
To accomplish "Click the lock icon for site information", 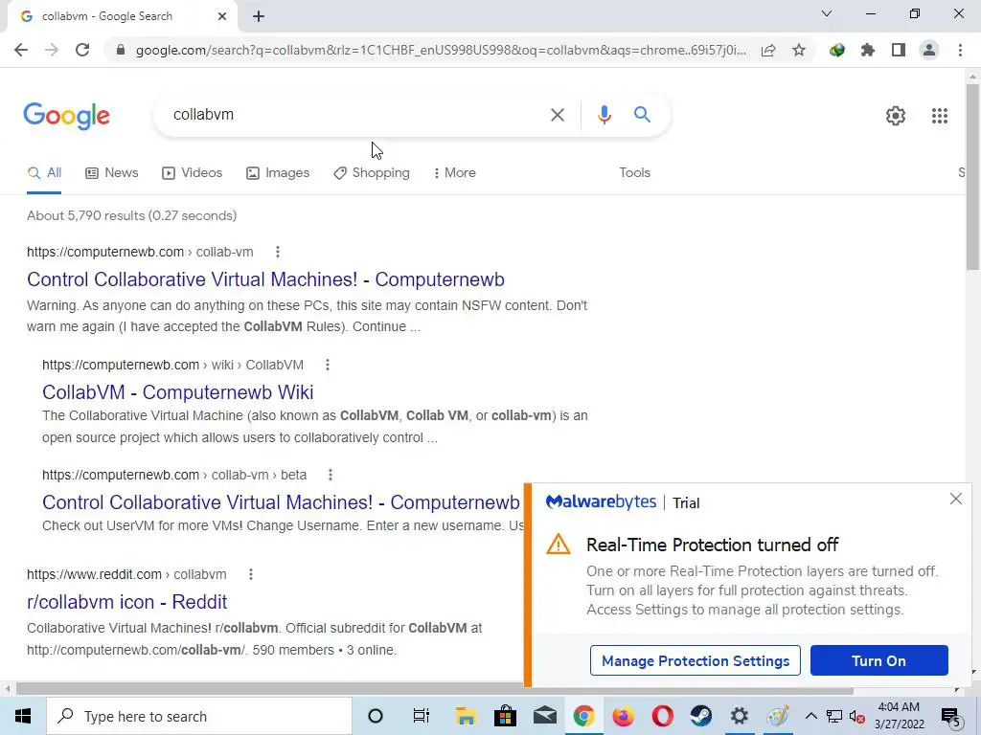I will [x=121, y=50].
